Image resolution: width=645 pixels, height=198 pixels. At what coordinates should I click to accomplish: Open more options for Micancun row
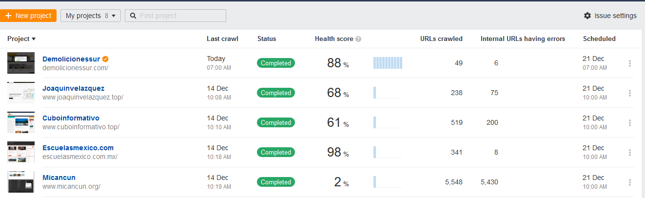[630, 182]
